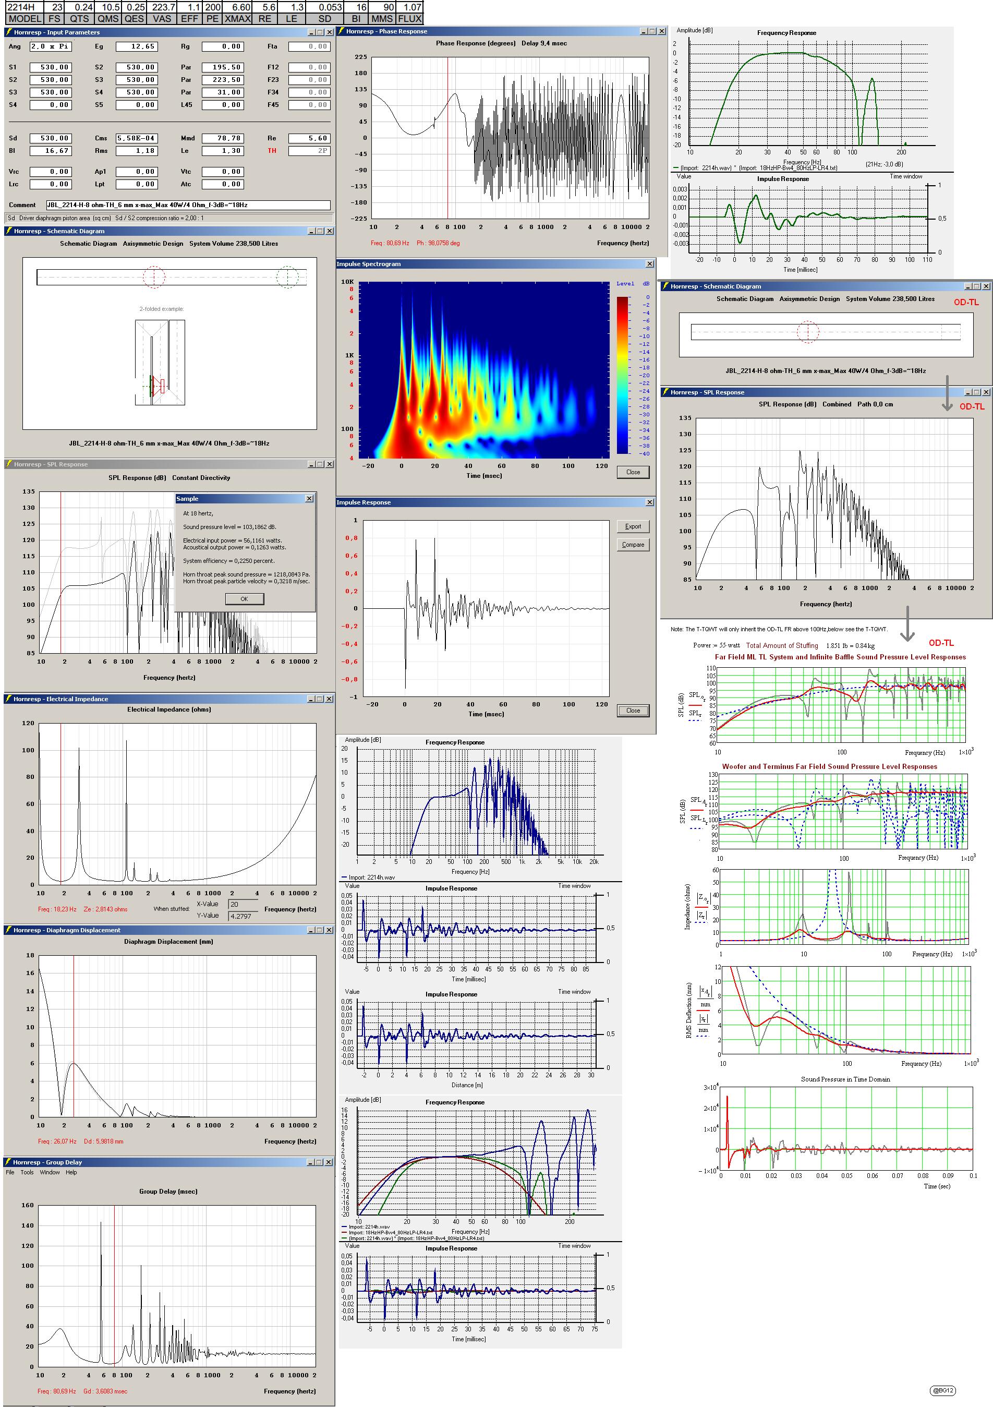Image resolution: width=993 pixels, height=1407 pixels.
Task: Click the Lpt input field
Action: click(x=137, y=184)
